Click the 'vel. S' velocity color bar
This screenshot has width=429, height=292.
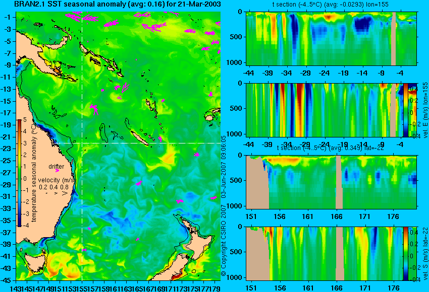click(405, 254)
